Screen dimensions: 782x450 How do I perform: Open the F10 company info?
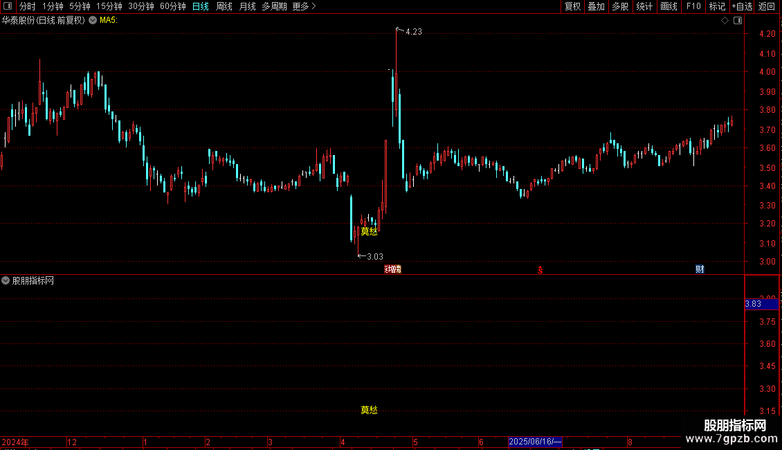coord(693,6)
